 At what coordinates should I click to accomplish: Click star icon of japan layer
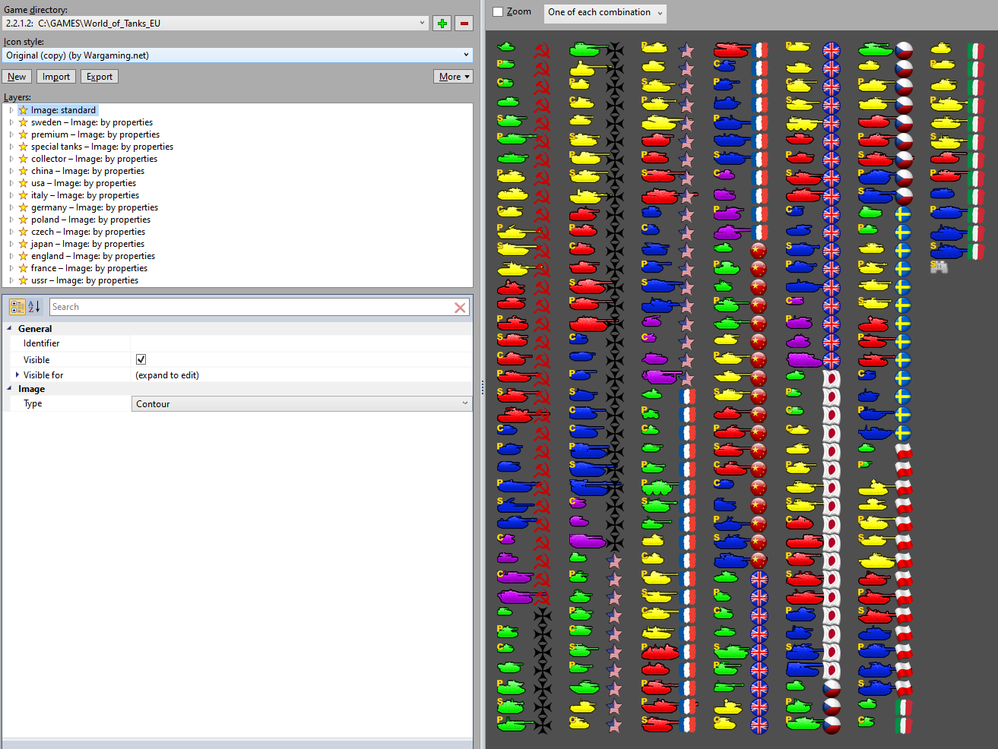pos(23,244)
